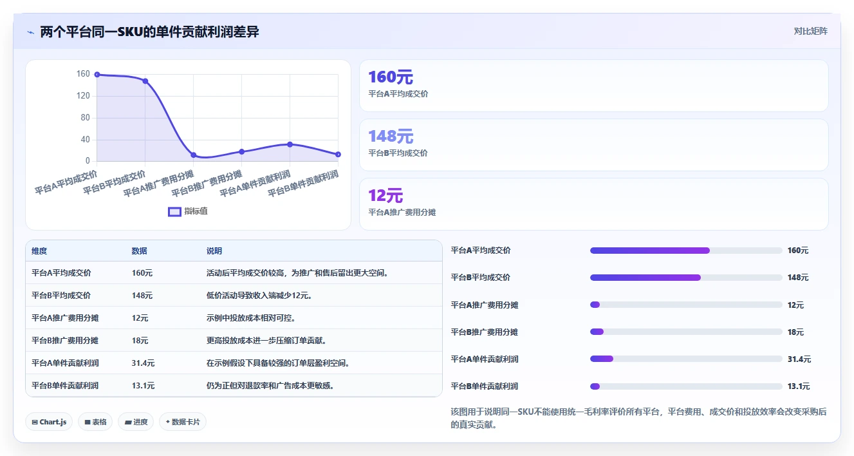Click the progress bar for 平台A平均成交价
Image resolution: width=854 pixels, height=456 pixels.
click(x=686, y=251)
